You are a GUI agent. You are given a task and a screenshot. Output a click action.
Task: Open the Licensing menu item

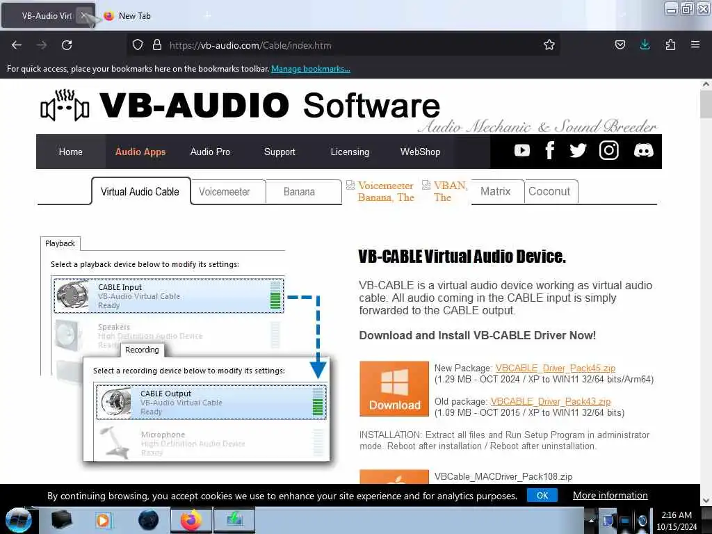350,152
